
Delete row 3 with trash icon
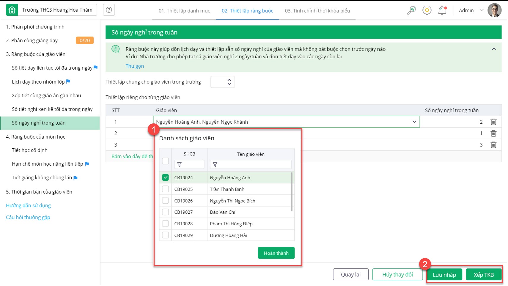point(493,145)
